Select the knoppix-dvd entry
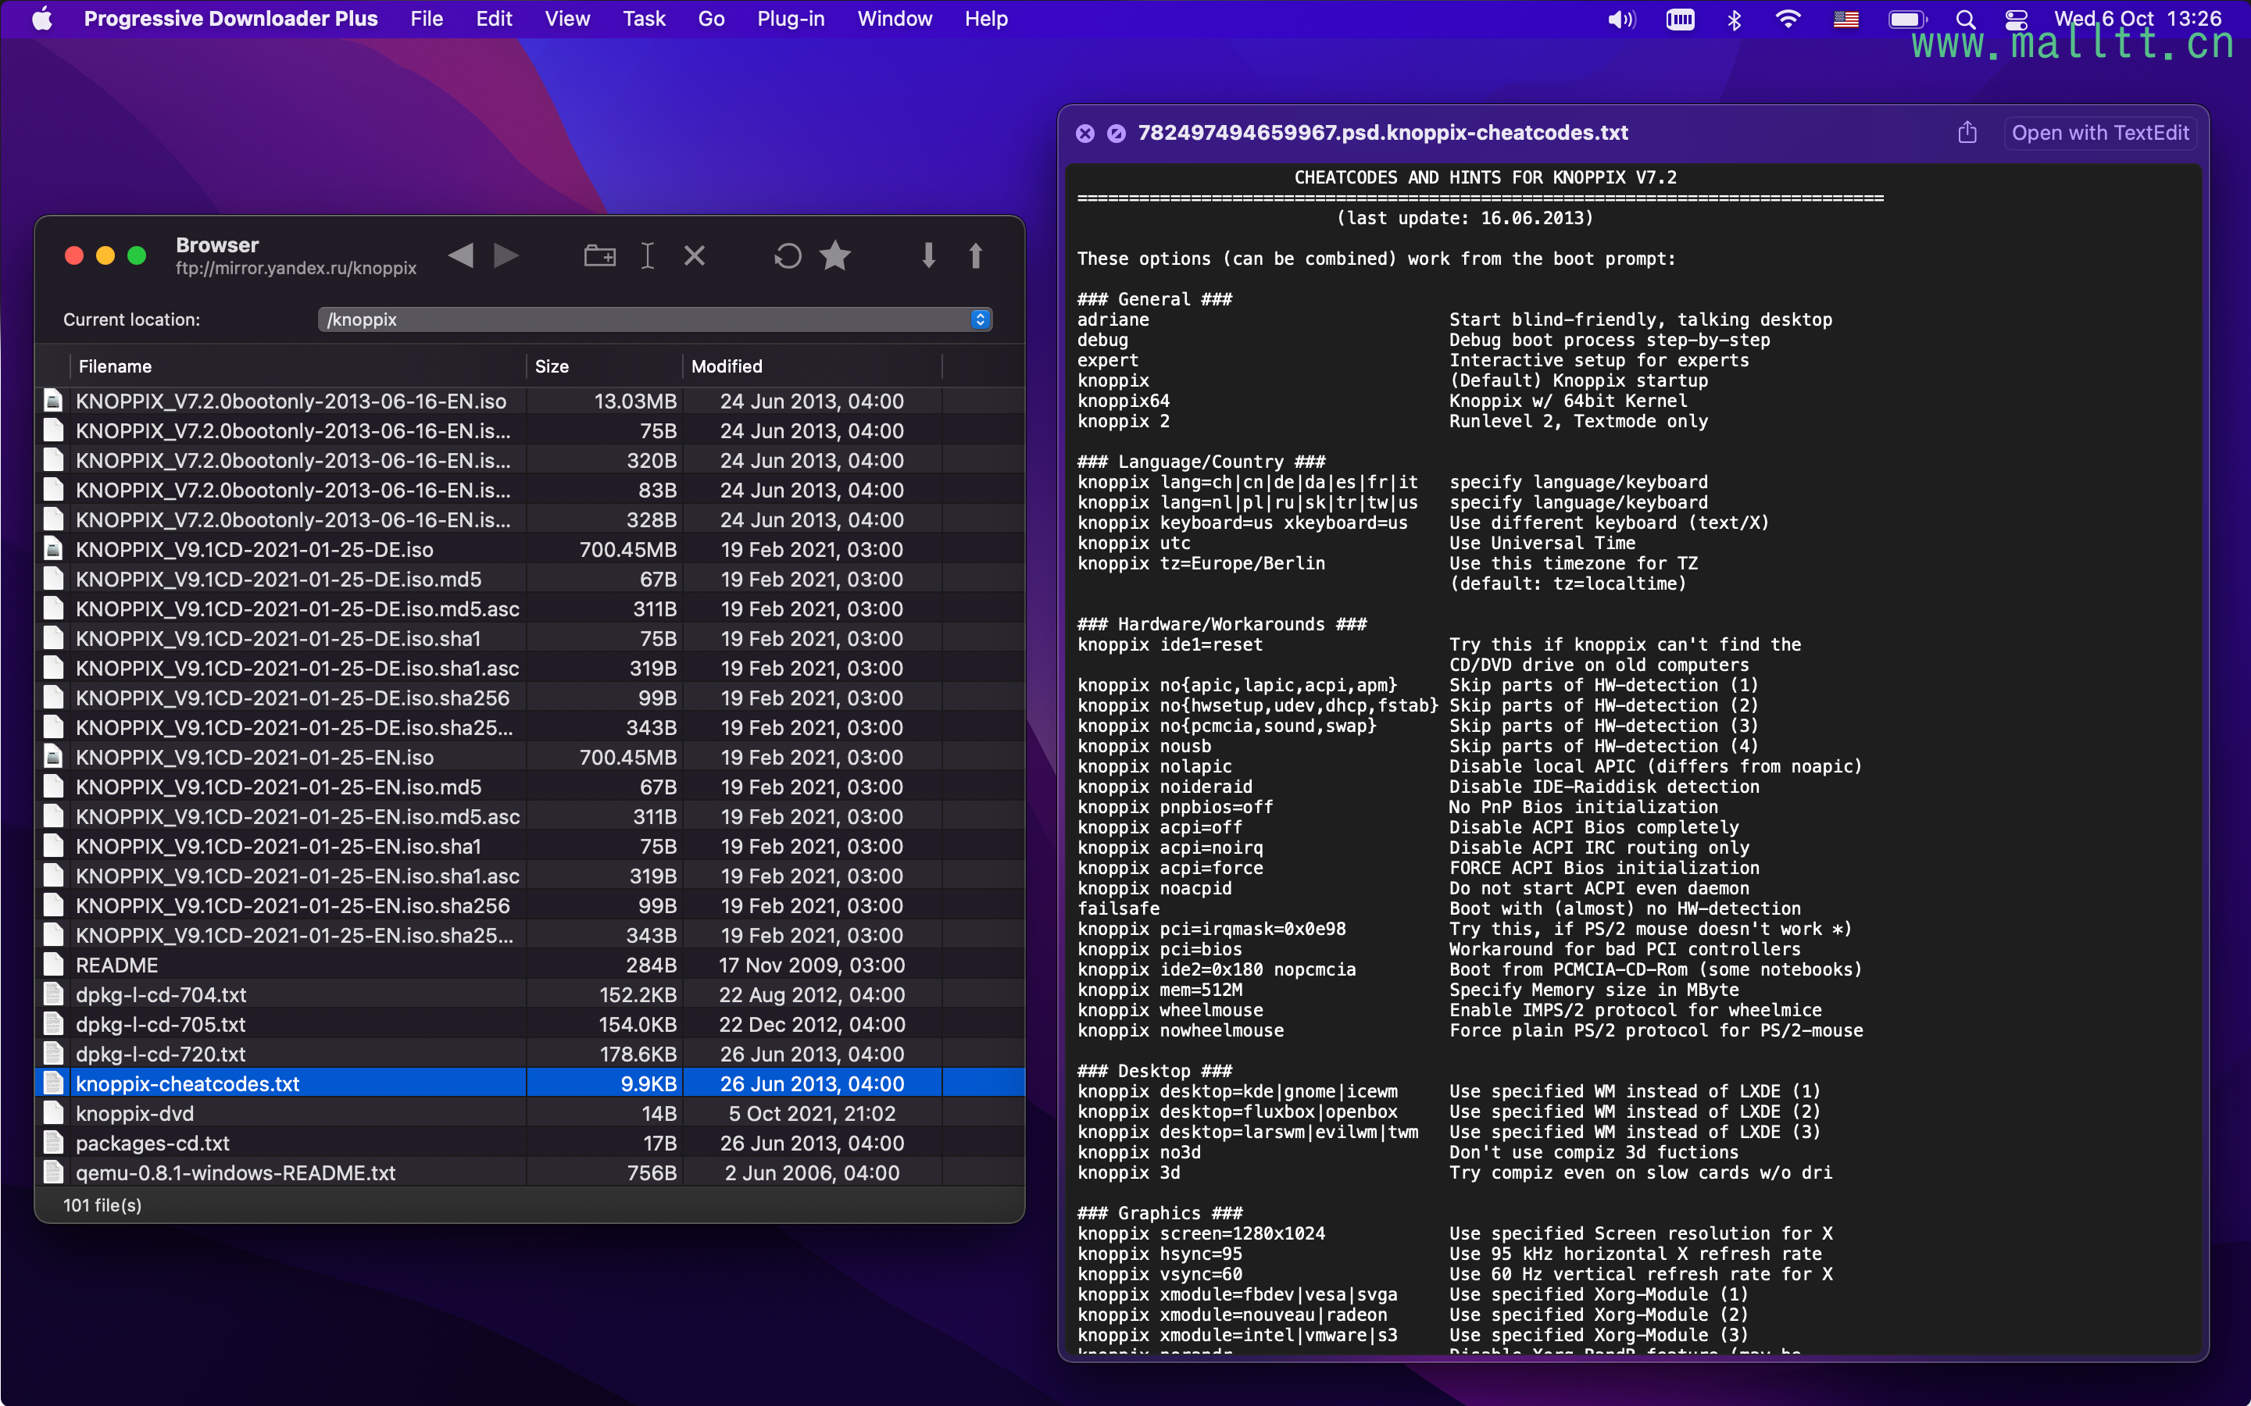The width and height of the screenshot is (2251, 1406). 531,1113
